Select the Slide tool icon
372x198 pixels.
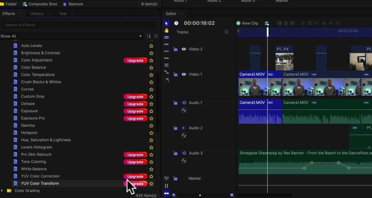(x=166, y=51)
